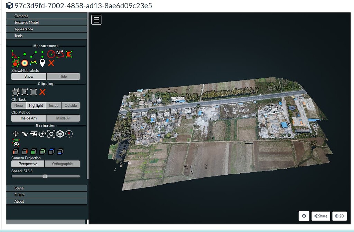Open the Appearance panel
Image resolution: width=354 pixels, height=232 pixels.
47,29
